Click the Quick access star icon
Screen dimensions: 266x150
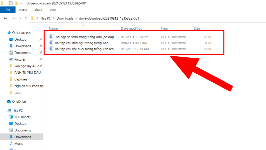pyautogui.click(x=9, y=32)
